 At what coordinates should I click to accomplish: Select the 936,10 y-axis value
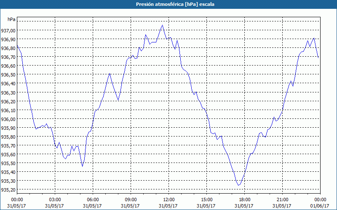8,110
